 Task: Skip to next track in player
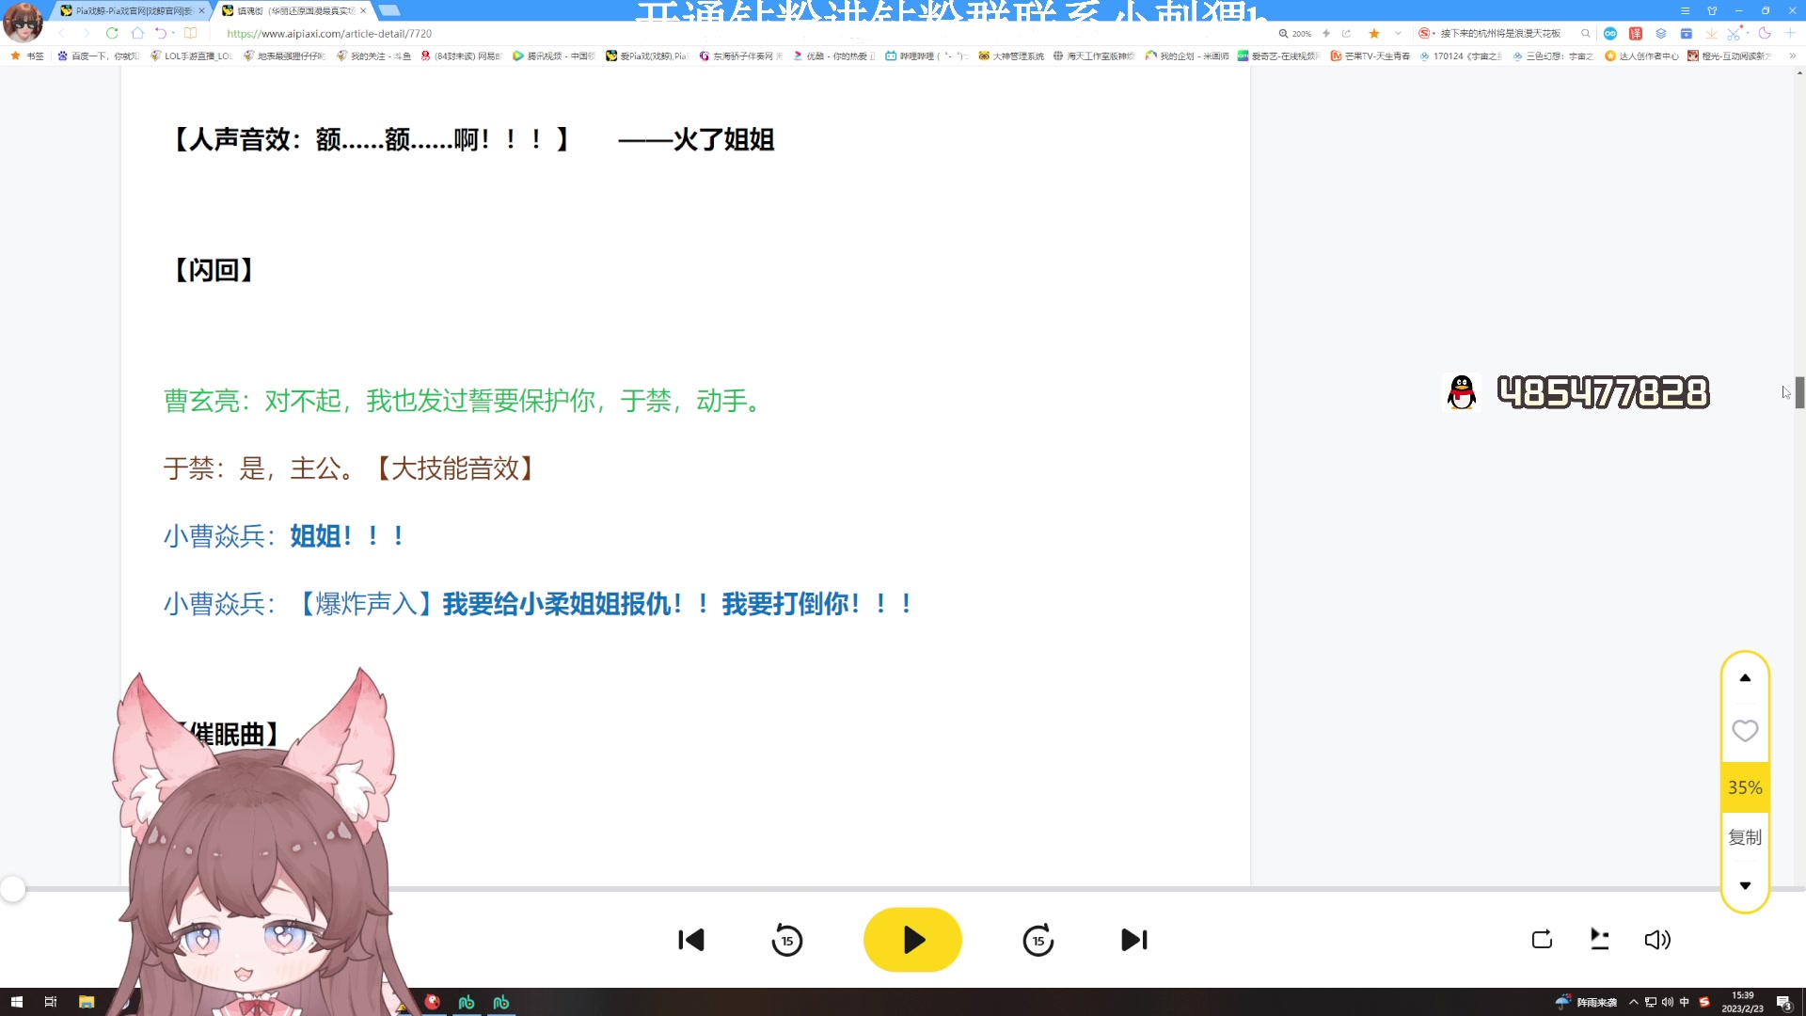coord(1134,940)
